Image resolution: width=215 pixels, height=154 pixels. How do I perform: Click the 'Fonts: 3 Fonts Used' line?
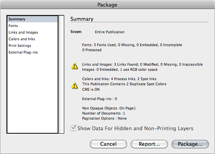[132, 45]
